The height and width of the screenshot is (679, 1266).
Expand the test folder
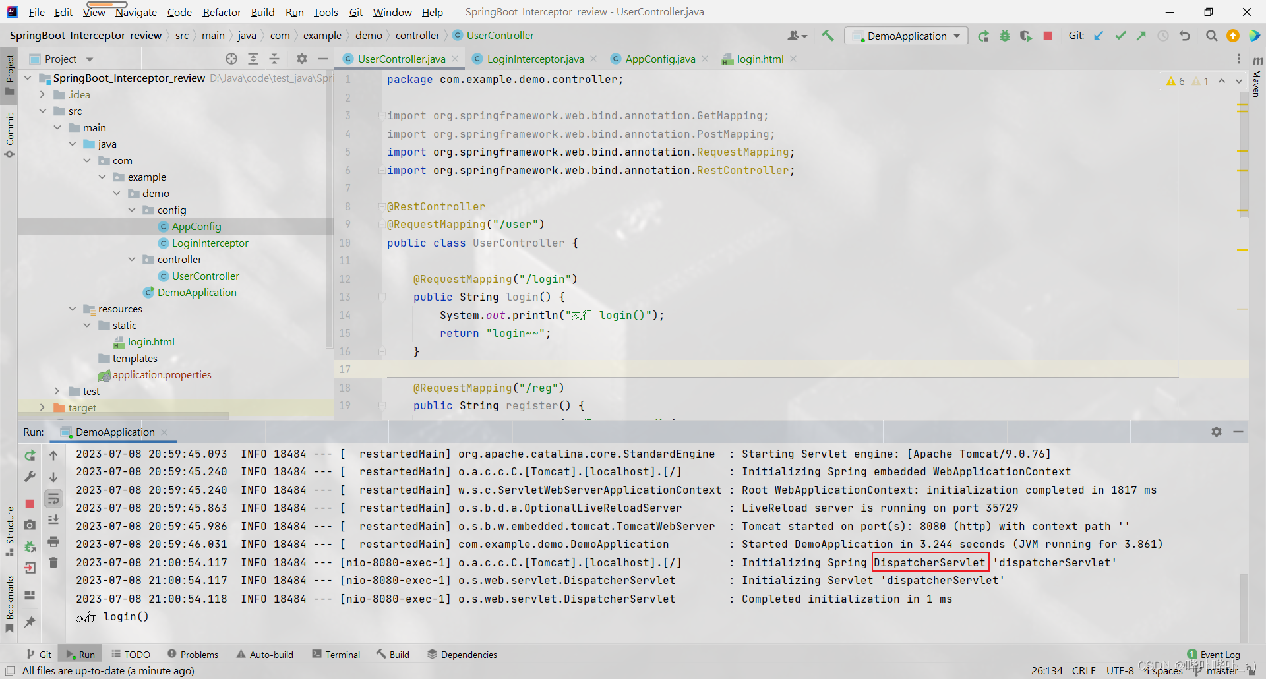tap(57, 391)
